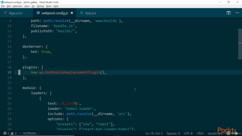Image resolution: width=242 pixels, height=136 pixels.
Task: Click HotModuleReplacementPlugin in code
Action: [73, 72]
